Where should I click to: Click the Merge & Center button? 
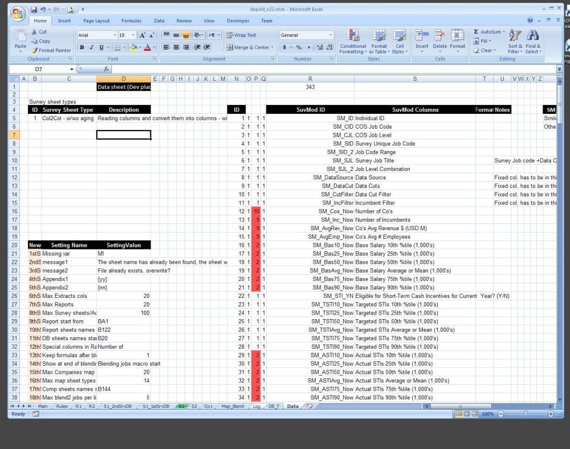click(x=251, y=47)
